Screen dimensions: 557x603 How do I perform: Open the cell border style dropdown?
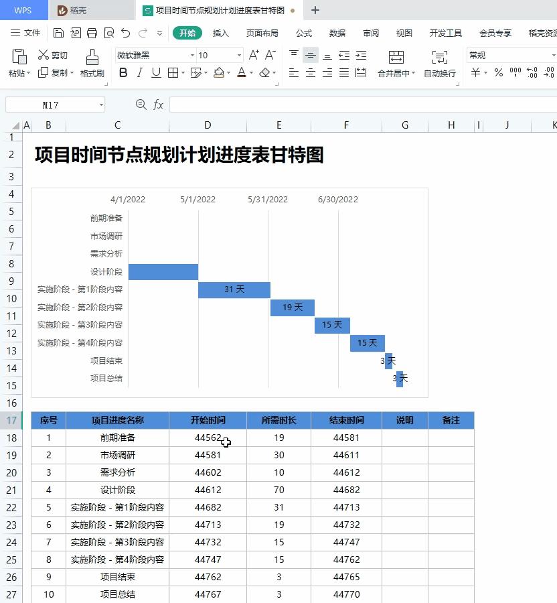181,74
